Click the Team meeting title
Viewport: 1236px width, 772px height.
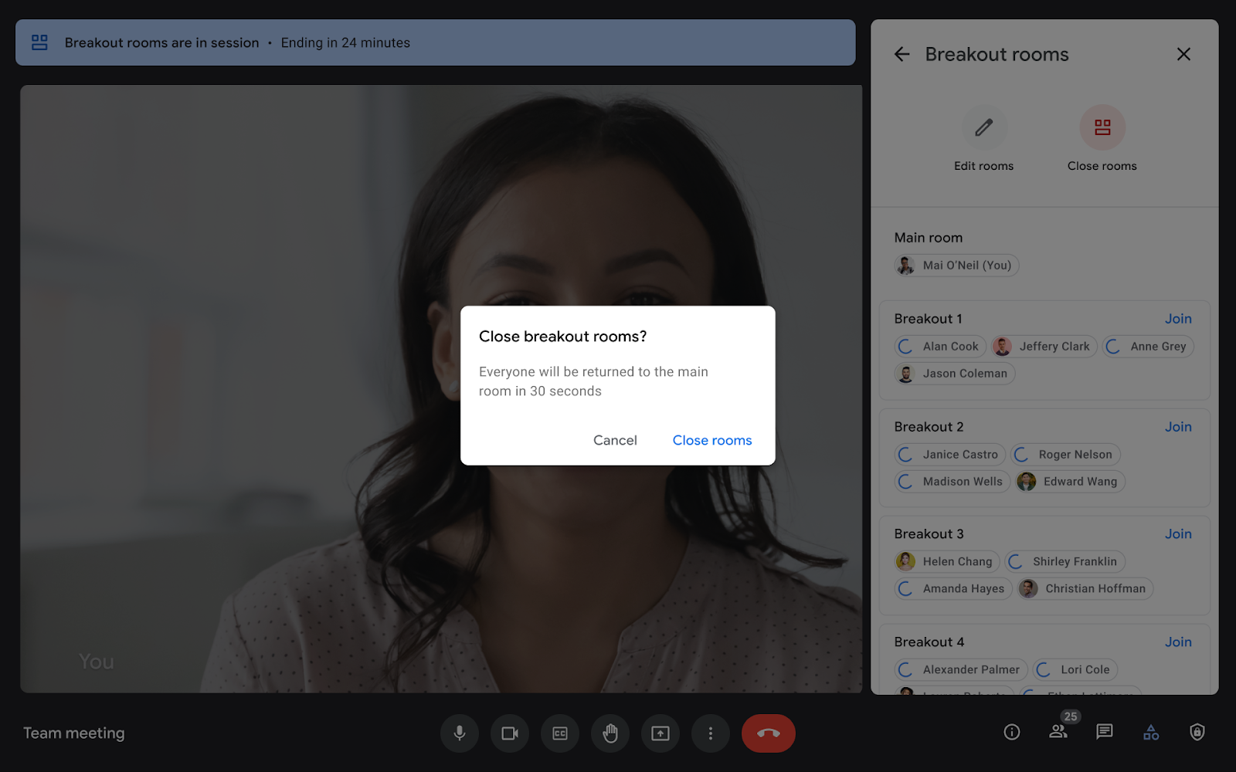(73, 733)
